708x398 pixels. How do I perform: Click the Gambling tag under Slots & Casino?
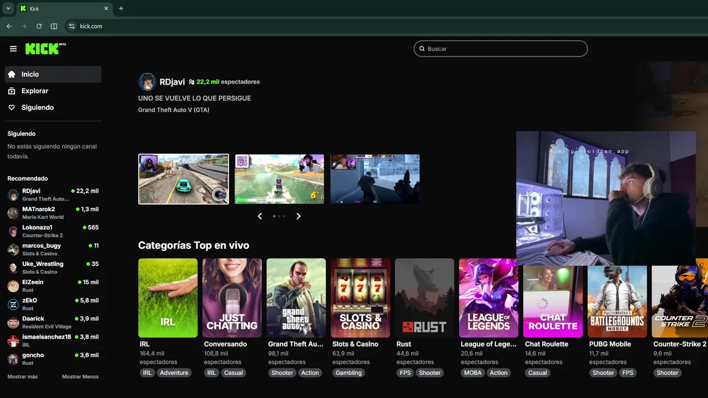coord(348,373)
